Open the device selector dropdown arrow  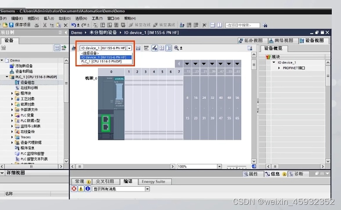pos(129,48)
